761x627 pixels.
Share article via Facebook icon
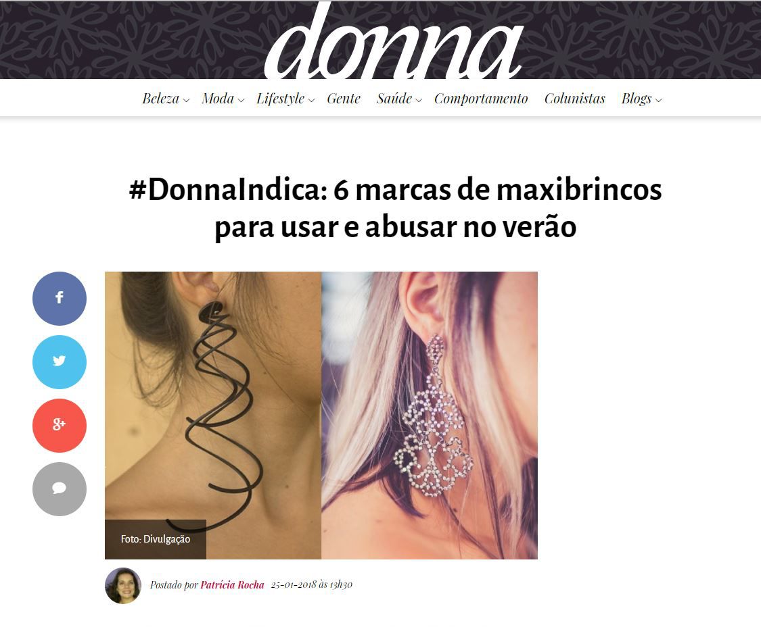(x=60, y=298)
